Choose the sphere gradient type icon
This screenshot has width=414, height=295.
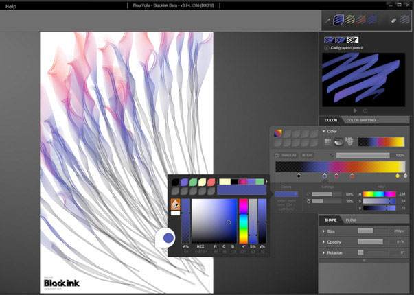click(x=338, y=141)
